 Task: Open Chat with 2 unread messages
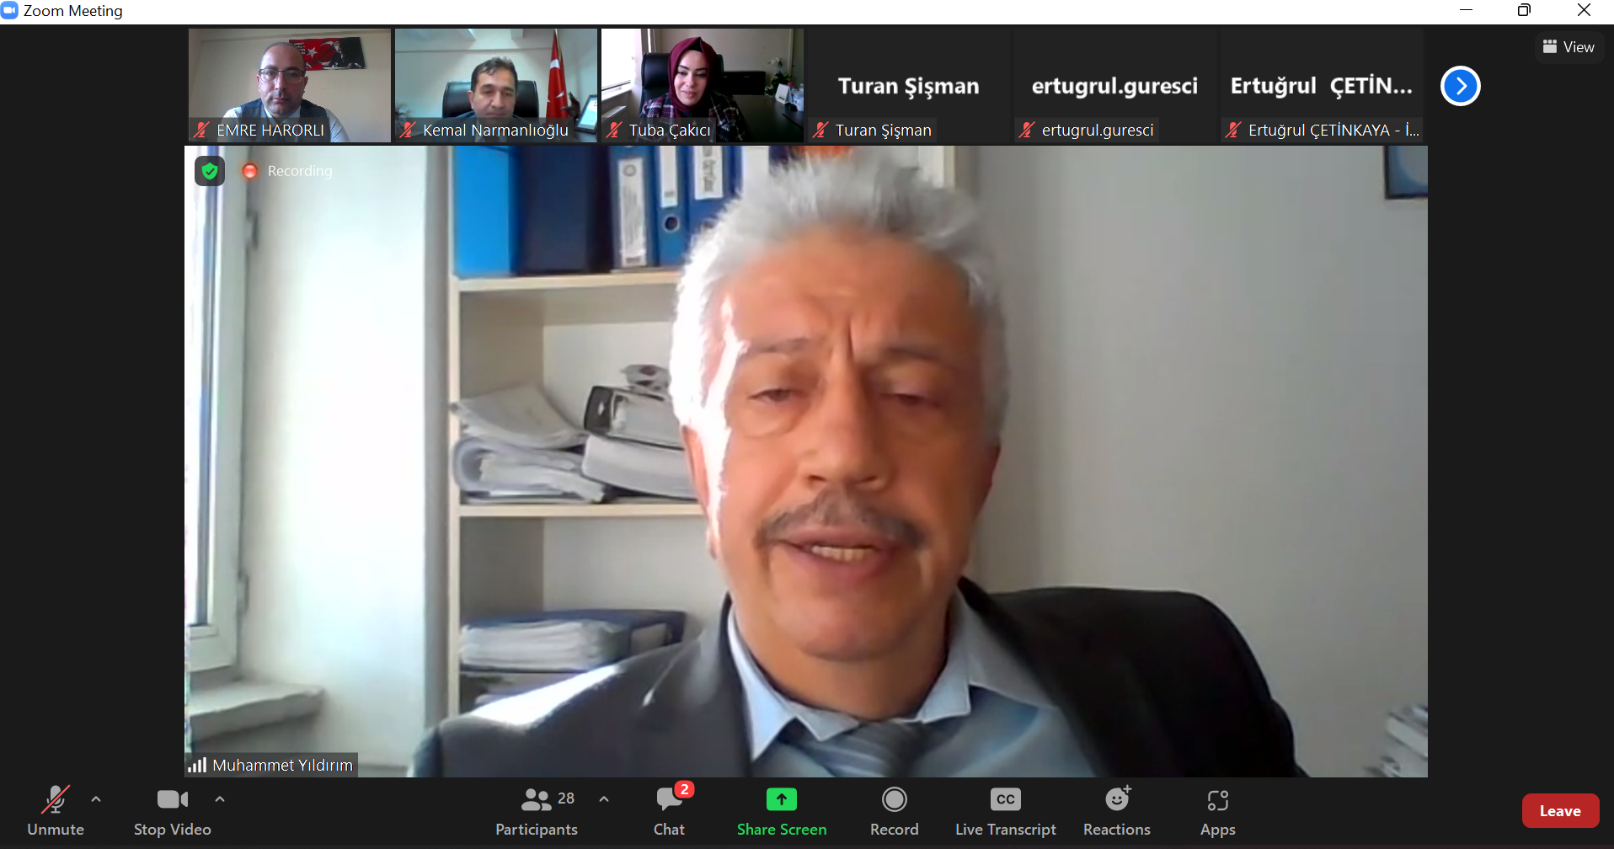(x=670, y=810)
